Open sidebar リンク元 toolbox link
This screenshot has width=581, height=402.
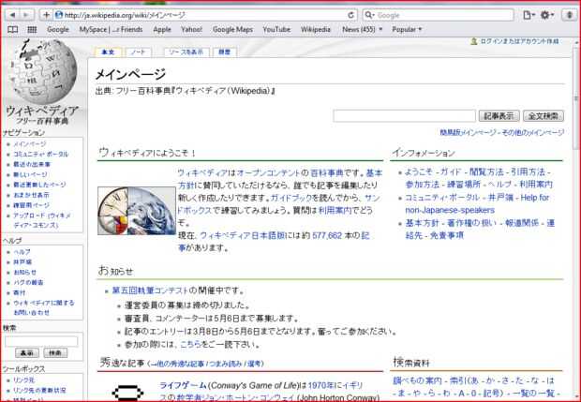23,380
